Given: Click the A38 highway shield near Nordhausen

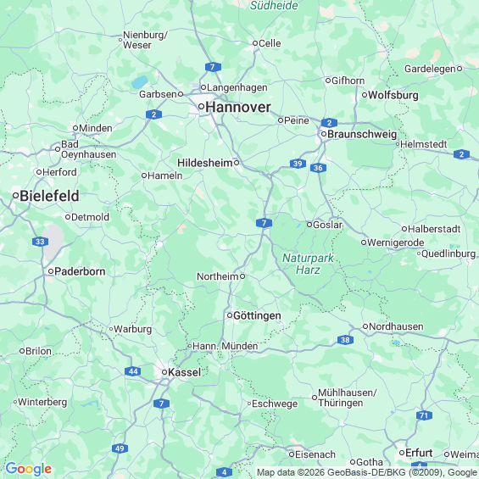Looking at the screenshot, I should coord(345,340).
